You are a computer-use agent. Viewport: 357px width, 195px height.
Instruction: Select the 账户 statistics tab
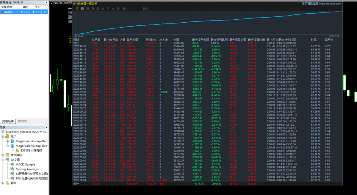point(126,9)
